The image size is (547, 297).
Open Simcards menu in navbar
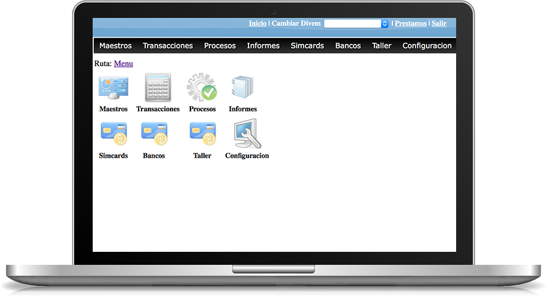click(307, 46)
